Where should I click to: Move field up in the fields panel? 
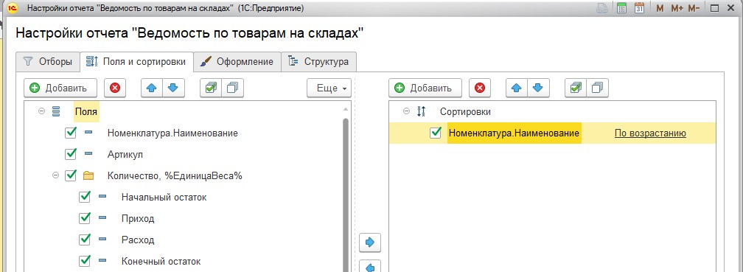tap(152, 88)
